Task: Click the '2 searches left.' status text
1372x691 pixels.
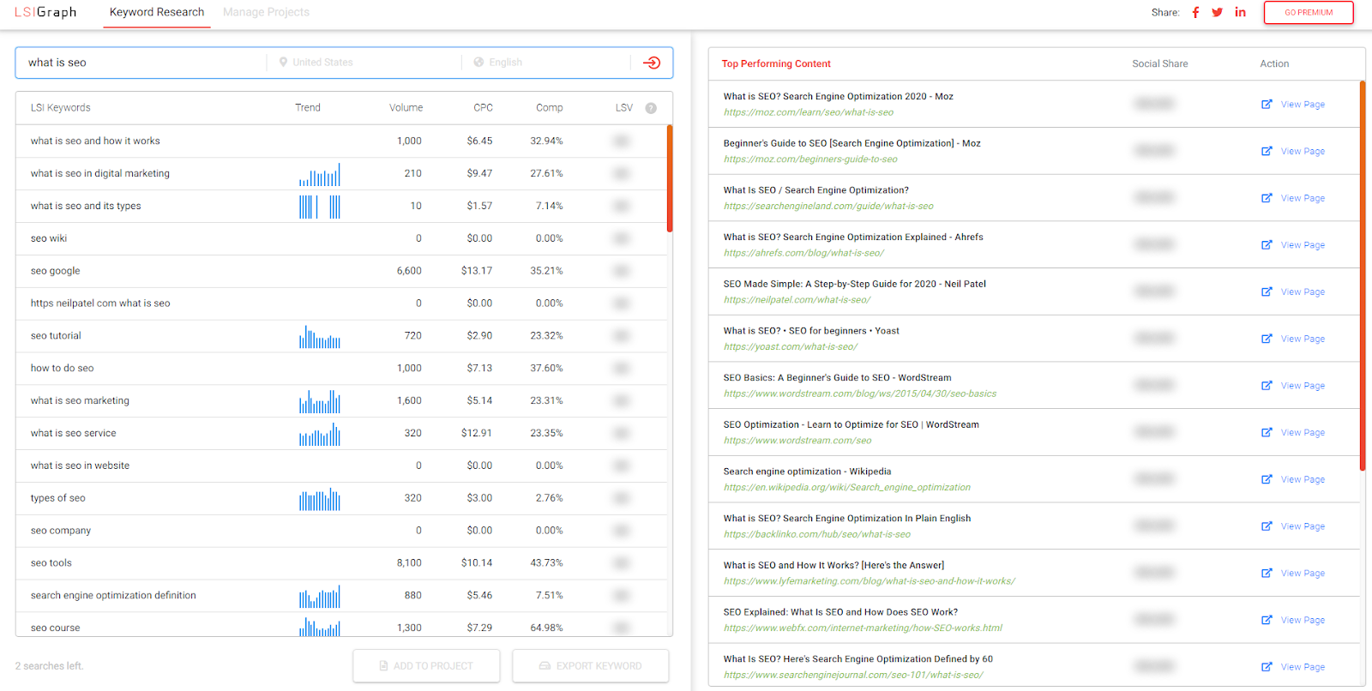Action: tap(49, 666)
